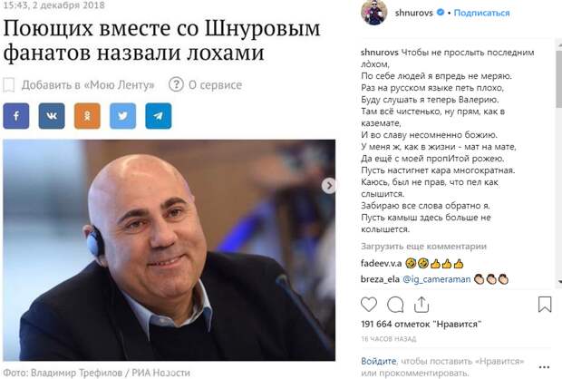The width and height of the screenshot is (562, 379).
Task: Save post with bookmark icon
Action: (x=545, y=305)
